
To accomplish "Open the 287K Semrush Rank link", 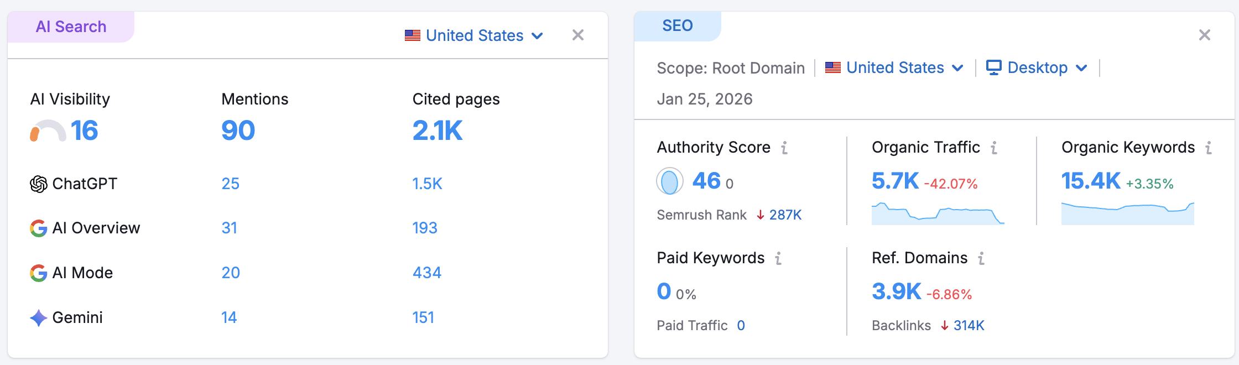I will click(785, 215).
